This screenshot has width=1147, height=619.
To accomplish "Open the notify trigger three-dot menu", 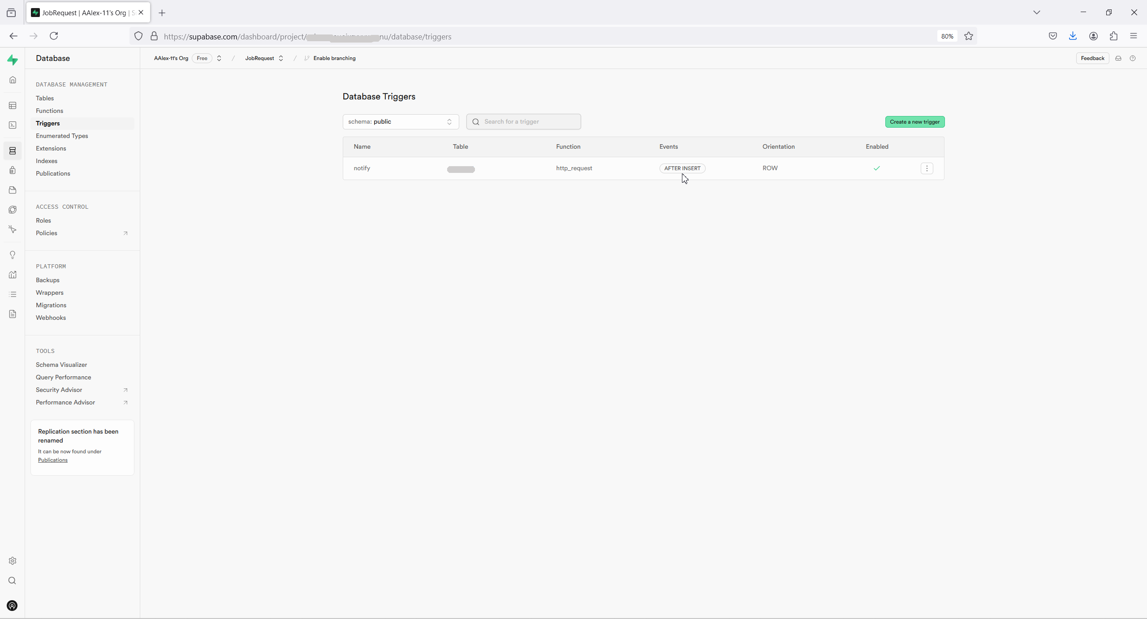I will point(927,168).
